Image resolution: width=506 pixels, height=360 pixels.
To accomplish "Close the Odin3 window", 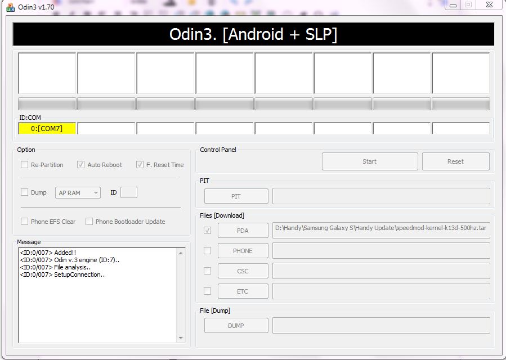I will (x=490, y=5).
